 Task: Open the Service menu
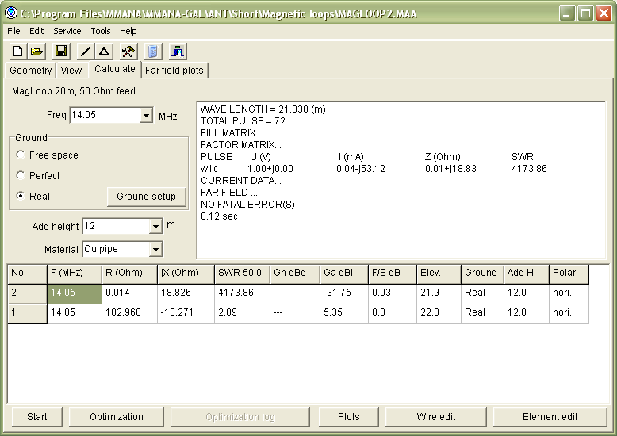(67, 31)
